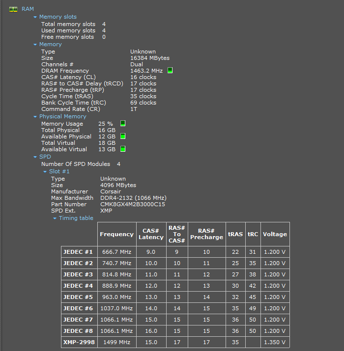Viewport: 344px width, 351px height.
Task: Click the JEDEC #8 row label
Action: point(78,331)
